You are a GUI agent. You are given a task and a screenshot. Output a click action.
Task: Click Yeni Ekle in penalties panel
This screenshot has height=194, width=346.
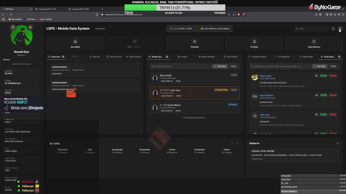pyautogui.click(x=320, y=66)
